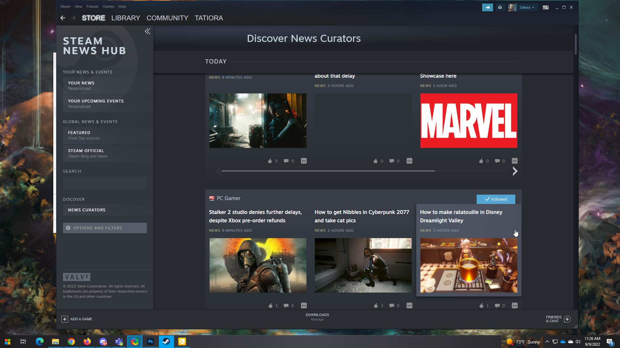Collapse the Steam News Hub sidebar
The height and width of the screenshot is (348, 620).
[148, 31]
